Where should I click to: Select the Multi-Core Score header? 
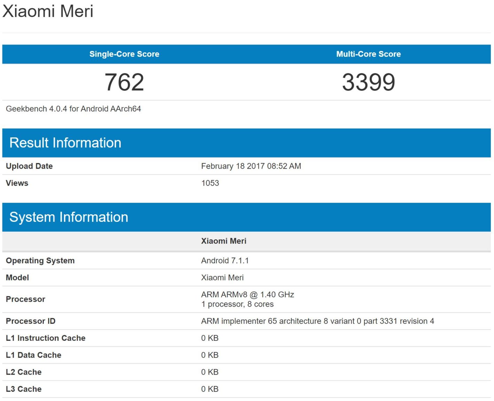point(368,54)
